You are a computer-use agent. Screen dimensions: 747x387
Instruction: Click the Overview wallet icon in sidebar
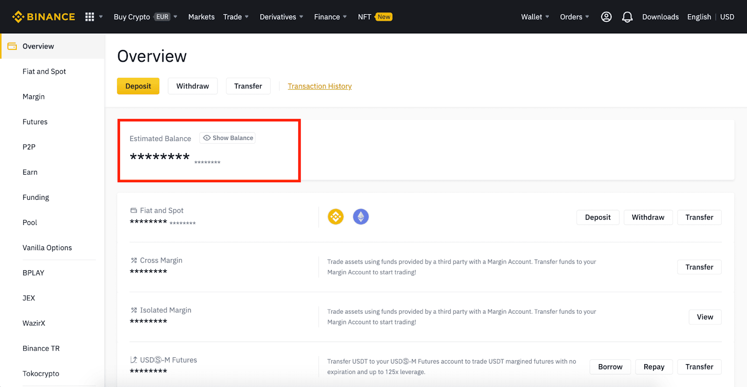tap(12, 46)
